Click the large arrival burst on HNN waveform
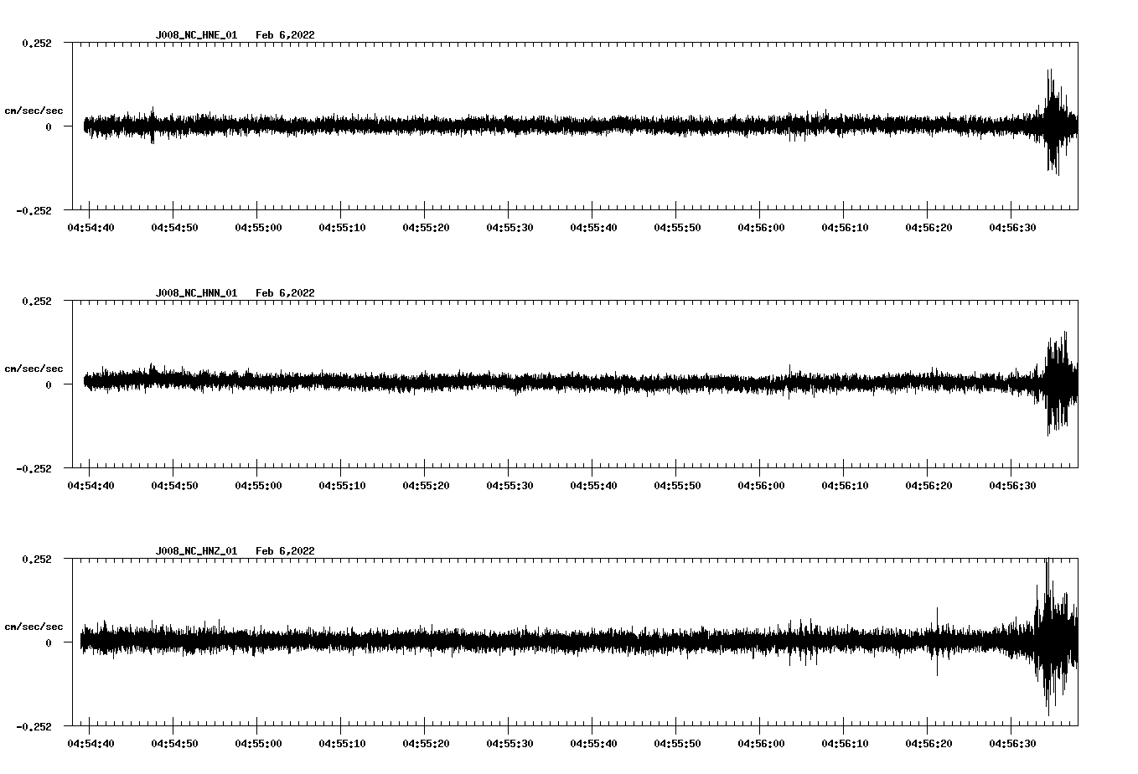 pos(1060,384)
